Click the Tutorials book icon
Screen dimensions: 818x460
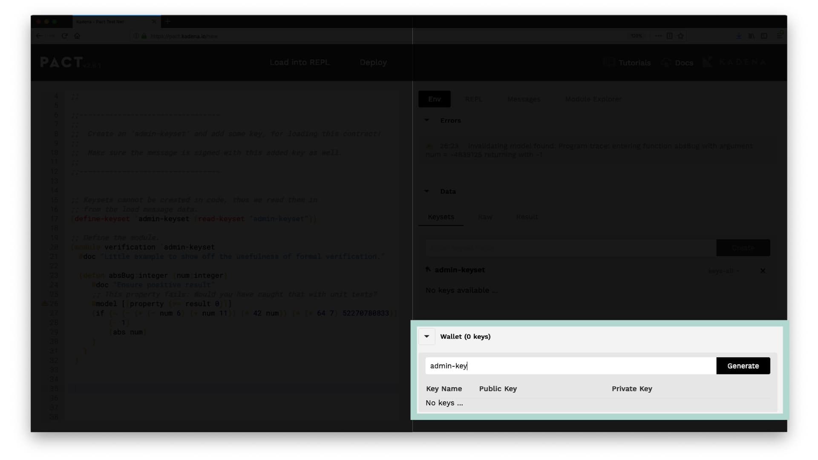608,63
